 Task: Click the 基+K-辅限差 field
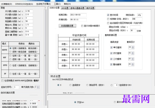29,35
